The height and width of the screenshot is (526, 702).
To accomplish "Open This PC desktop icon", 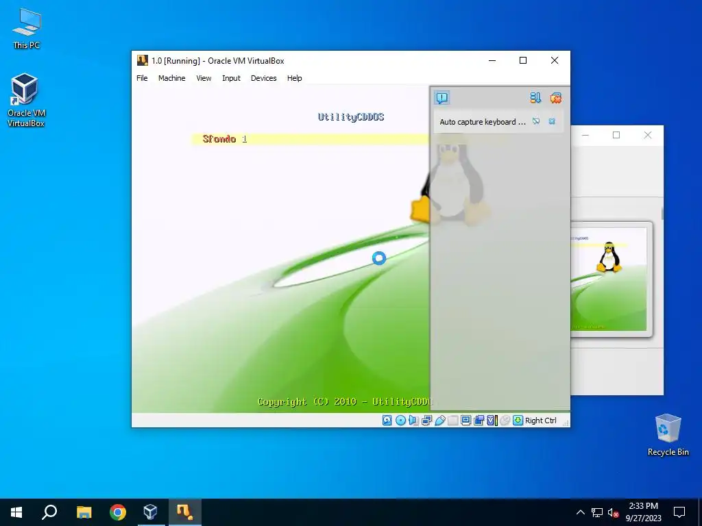I will [27, 29].
